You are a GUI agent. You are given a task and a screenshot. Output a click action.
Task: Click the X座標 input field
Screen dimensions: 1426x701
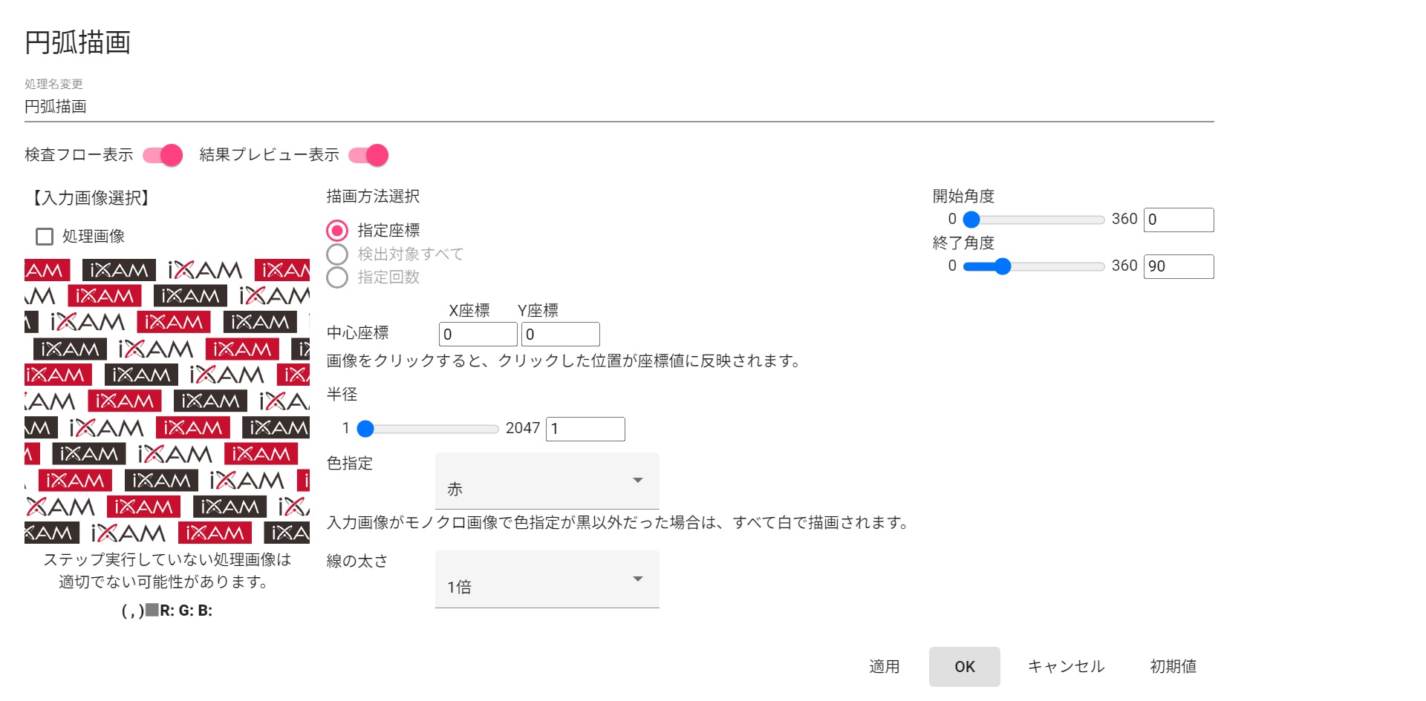tap(478, 335)
